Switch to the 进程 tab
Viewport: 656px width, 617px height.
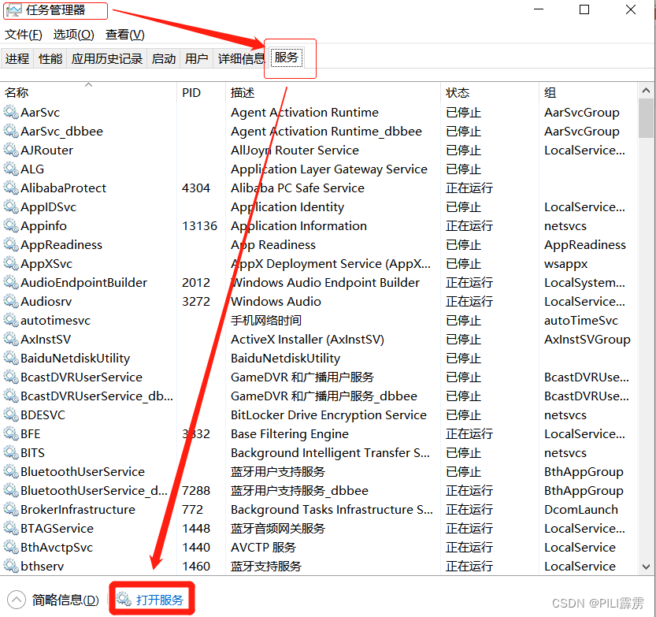coord(17,58)
